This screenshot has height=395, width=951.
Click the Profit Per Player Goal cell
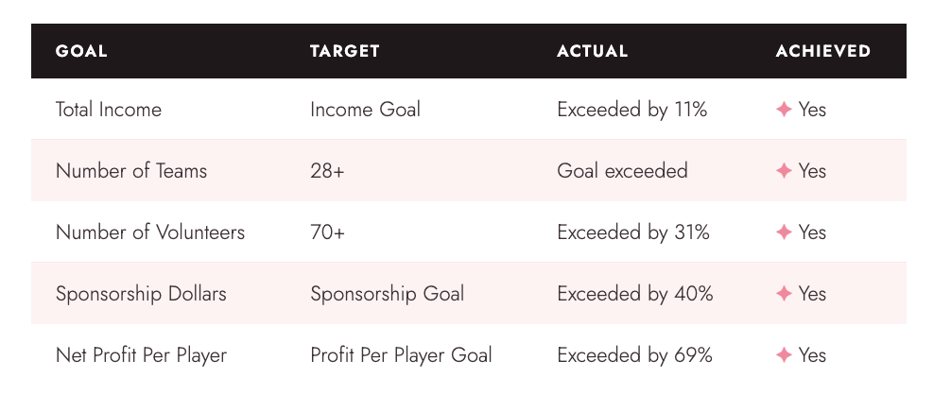point(401,355)
